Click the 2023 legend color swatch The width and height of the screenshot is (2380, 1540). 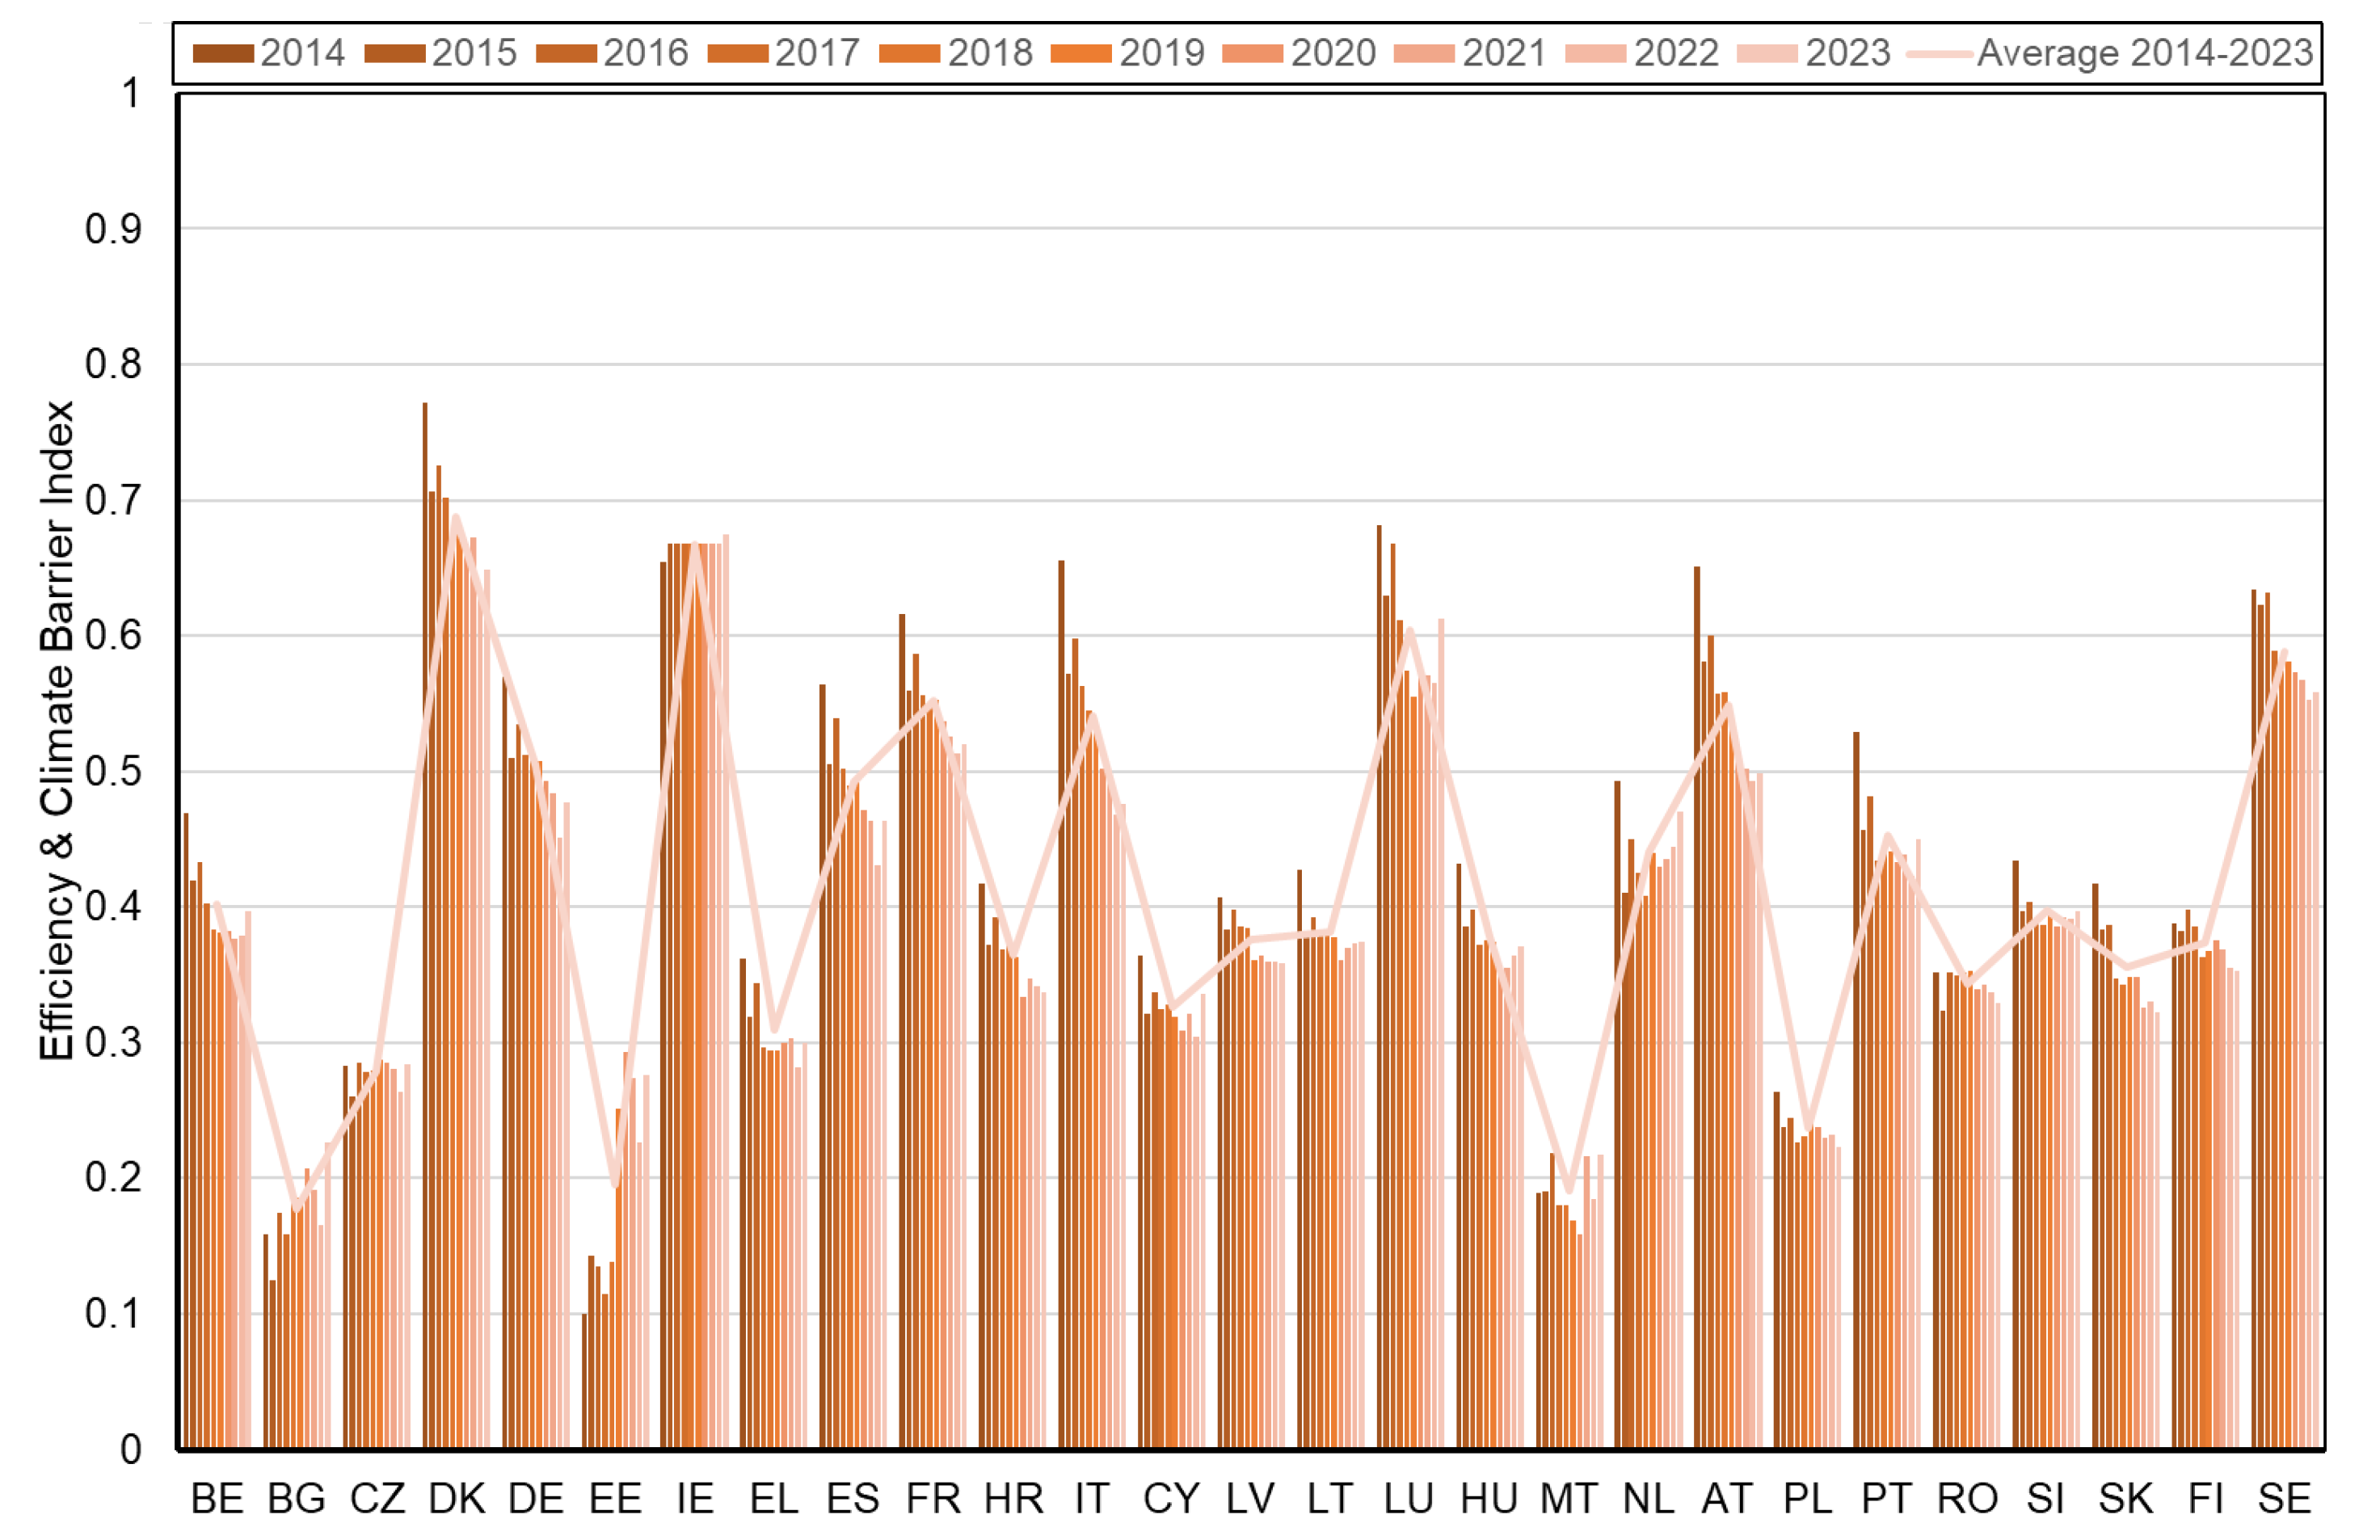click(x=1767, y=53)
